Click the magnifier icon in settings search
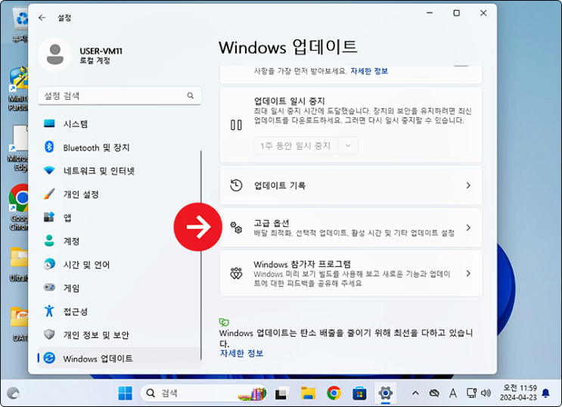 pos(191,95)
